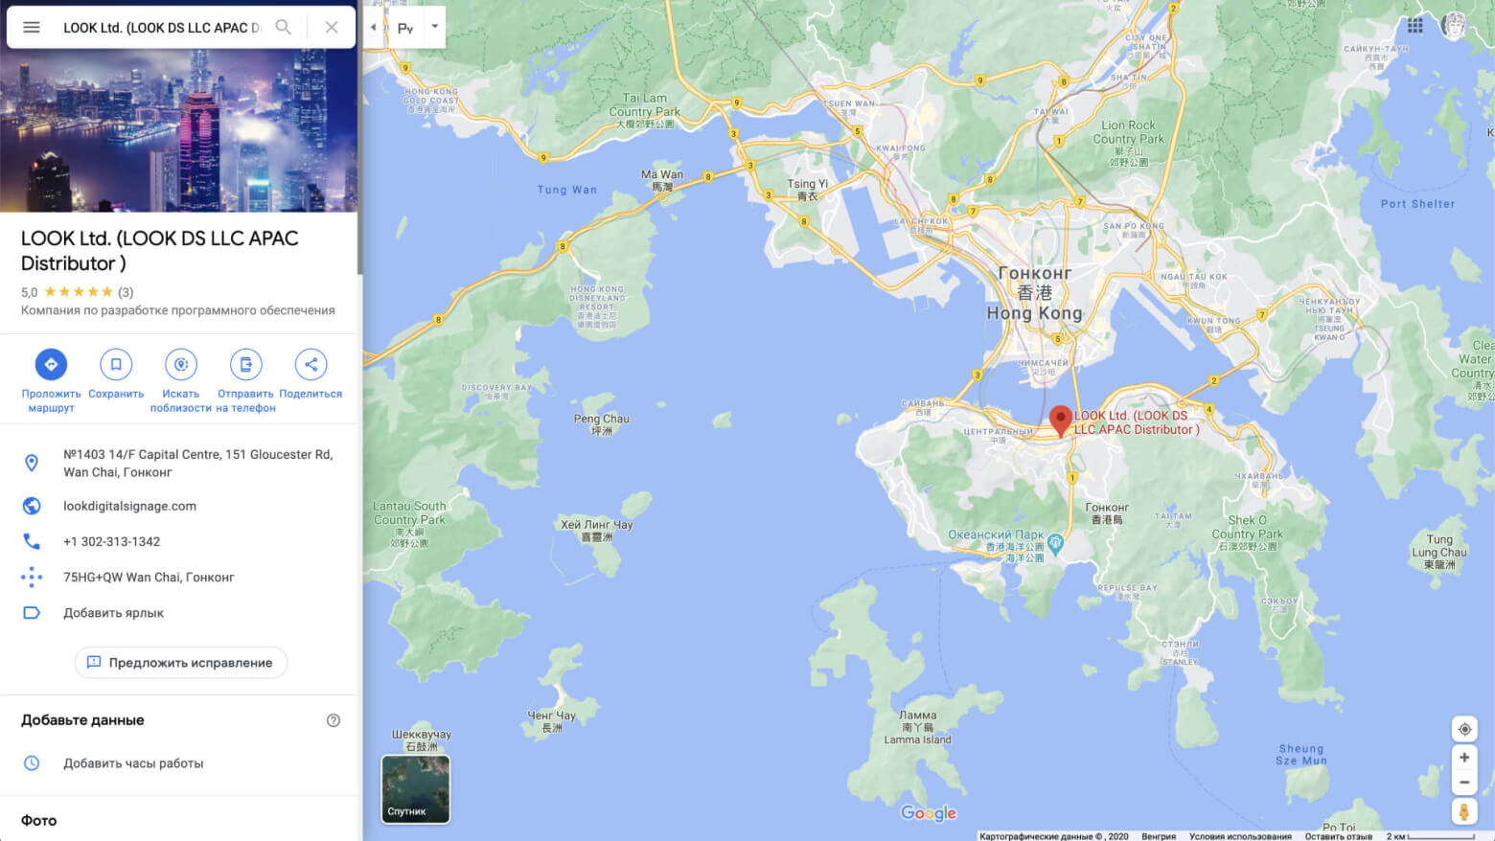1495x841 pixels.
Task: Clear search with the X button
Action: pyautogui.click(x=331, y=27)
